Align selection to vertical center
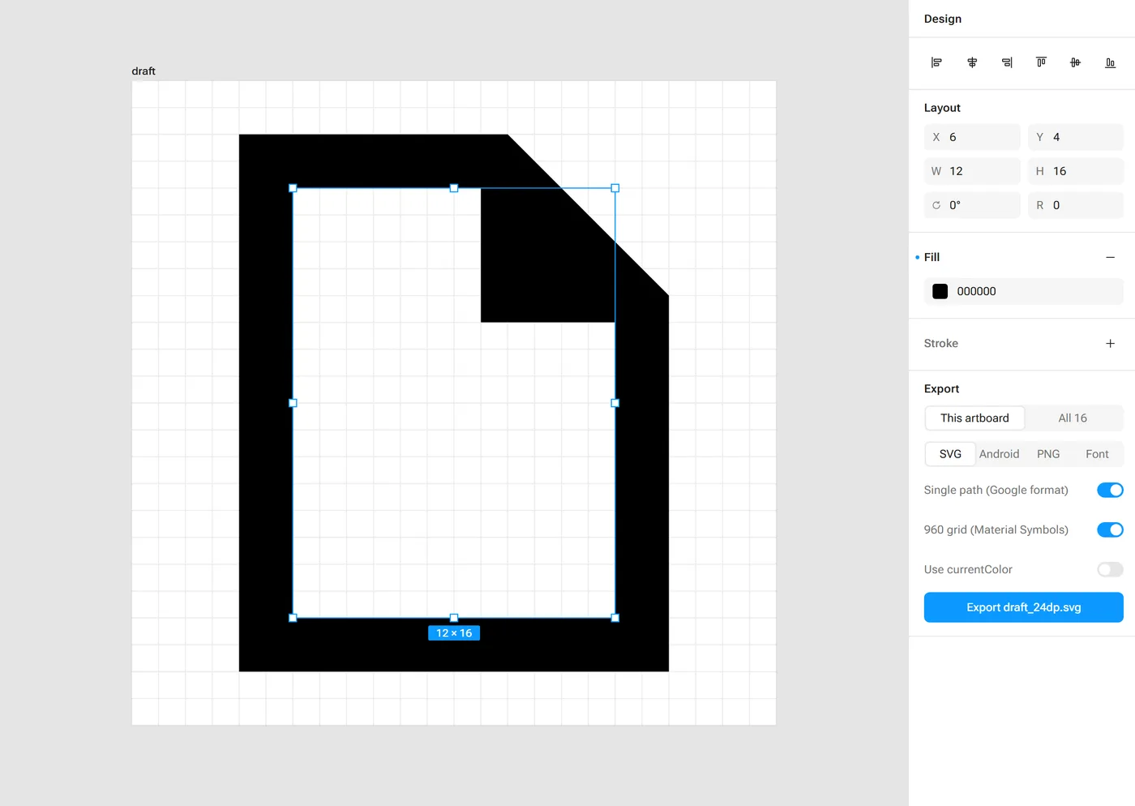1135x806 pixels. pos(1075,62)
